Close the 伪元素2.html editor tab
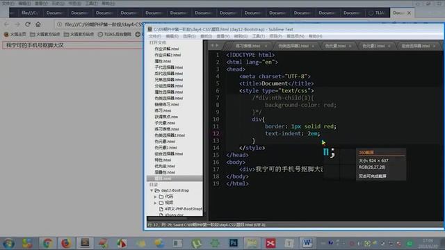The width and height of the screenshot is (445, 250). [x=389, y=46]
